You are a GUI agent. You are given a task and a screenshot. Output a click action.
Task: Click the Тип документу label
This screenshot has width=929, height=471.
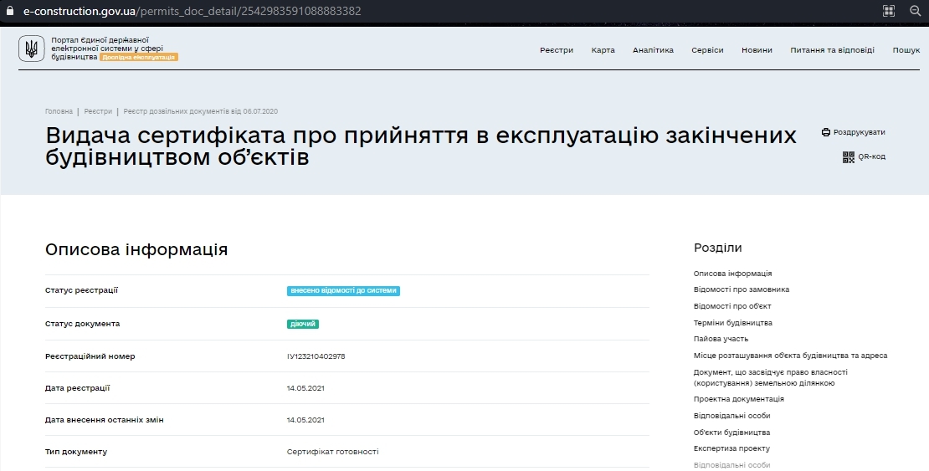[x=76, y=452]
